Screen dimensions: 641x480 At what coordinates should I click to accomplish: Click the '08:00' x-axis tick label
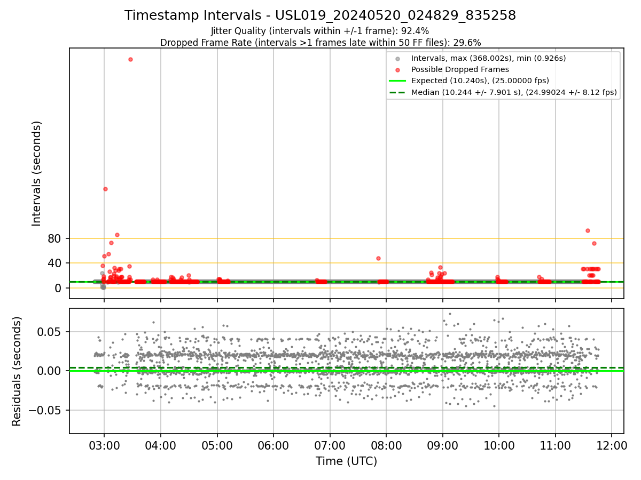click(x=386, y=445)
